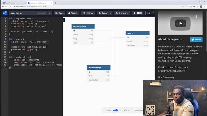
Task: Click the lock icon in the address bar
Action: click(14, 6)
